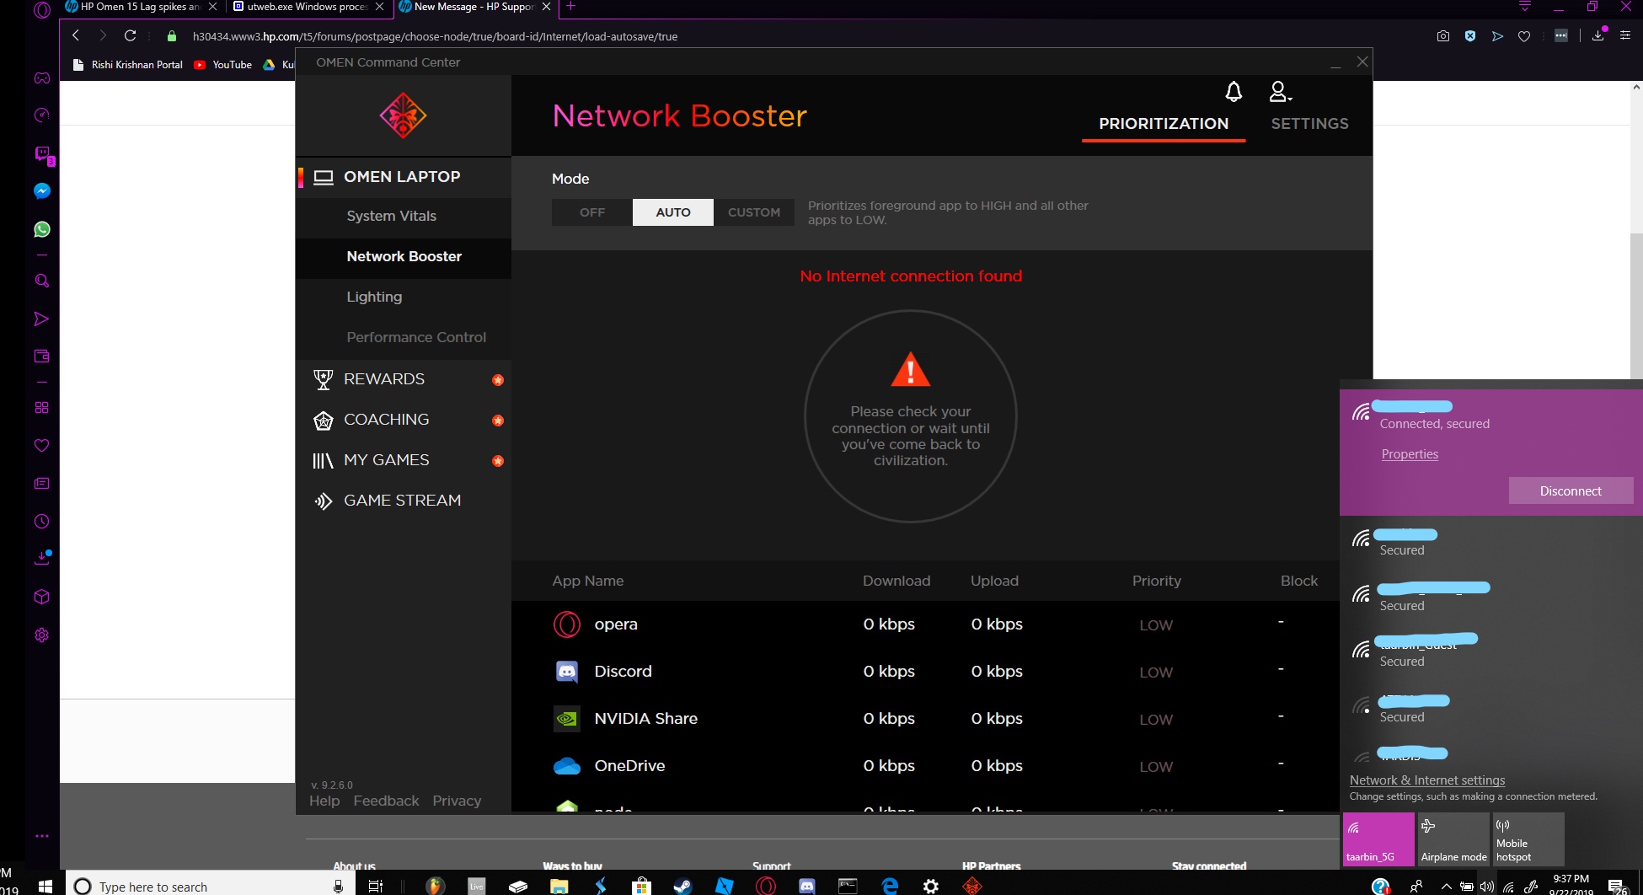Open Rewards via the trophy icon
Image resolution: width=1643 pixels, height=895 pixels.
[x=323, y=379]
